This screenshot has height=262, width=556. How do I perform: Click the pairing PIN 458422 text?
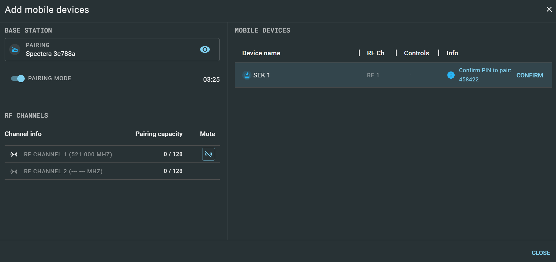point(468,80)
